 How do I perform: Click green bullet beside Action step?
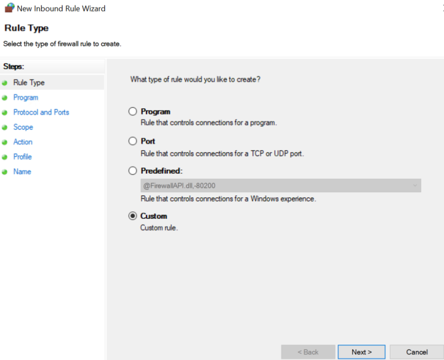click(5, 142)
